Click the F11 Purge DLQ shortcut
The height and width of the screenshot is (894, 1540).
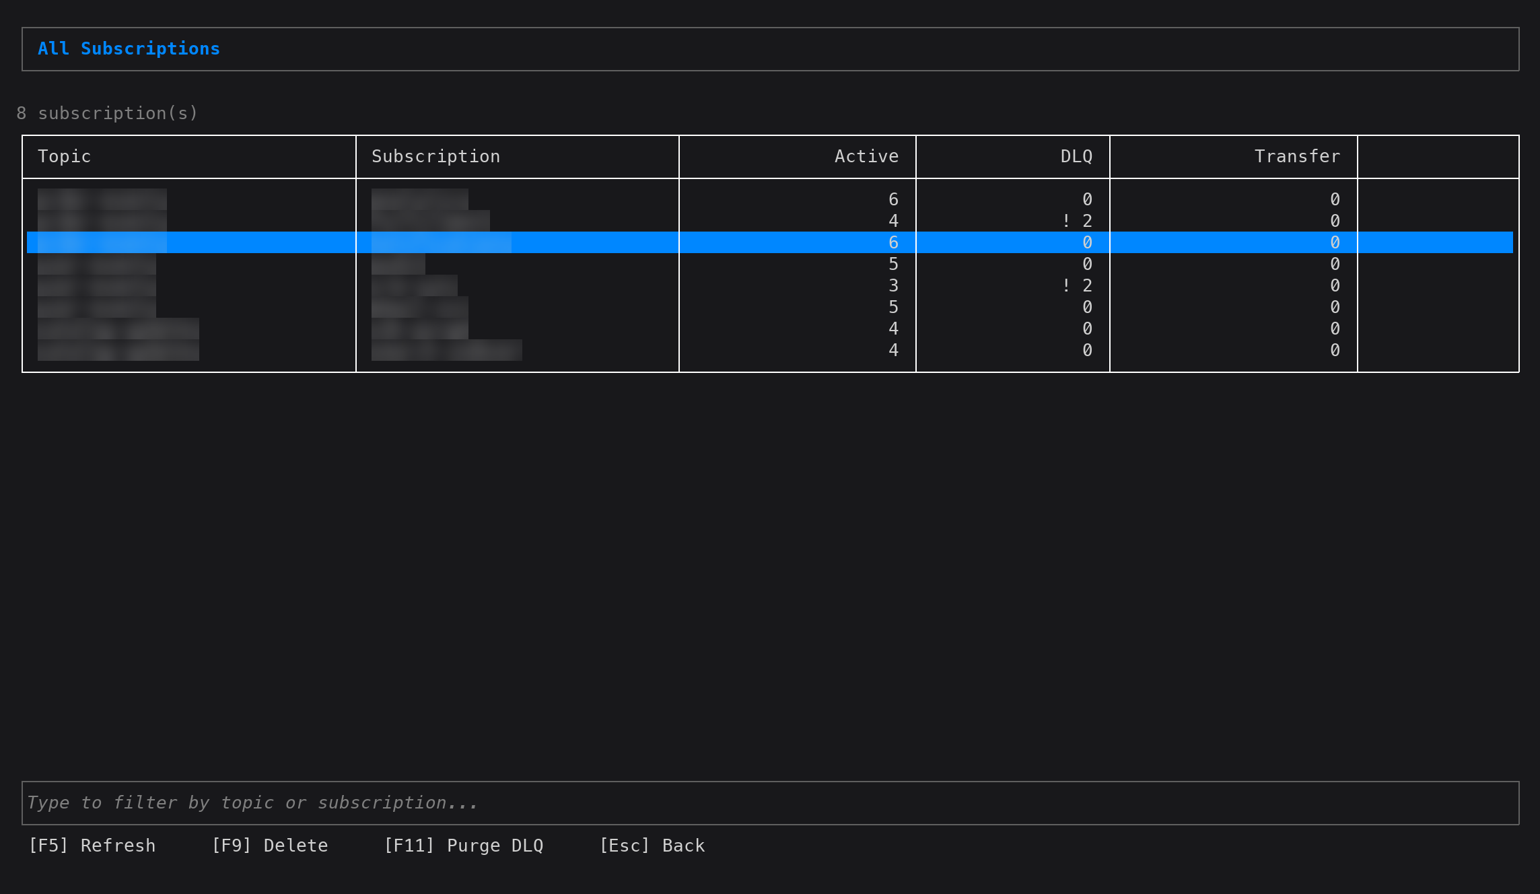[x=464, y=846]
